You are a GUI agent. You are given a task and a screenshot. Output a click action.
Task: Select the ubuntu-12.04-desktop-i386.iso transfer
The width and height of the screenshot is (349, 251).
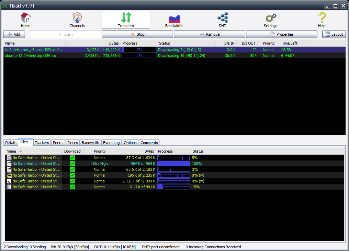(174, 56)
